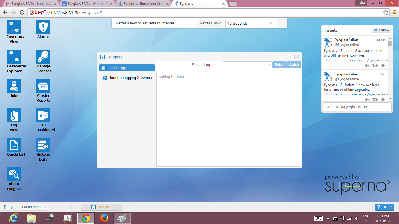
Task: Open the Historic Data icon
Action: click(43, 145)
